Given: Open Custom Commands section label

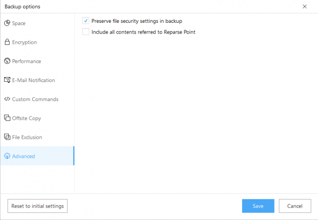Looking at the screenshot, I should [35, 99].
